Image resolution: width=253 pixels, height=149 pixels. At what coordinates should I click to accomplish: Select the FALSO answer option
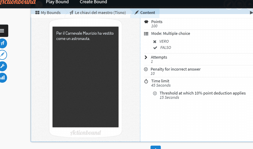tap(165, 48)
